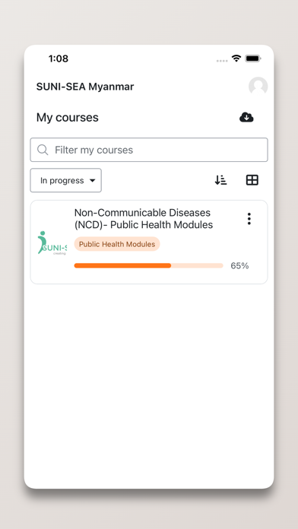Tap the SUNI-SEA Myanmar site title

85,87
